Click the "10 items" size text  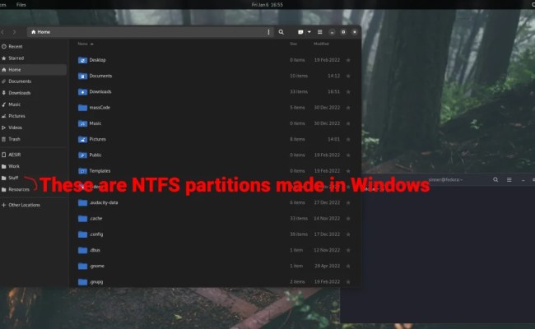299,76
